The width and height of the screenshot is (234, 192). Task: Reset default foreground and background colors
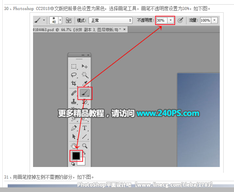[73, 164]
